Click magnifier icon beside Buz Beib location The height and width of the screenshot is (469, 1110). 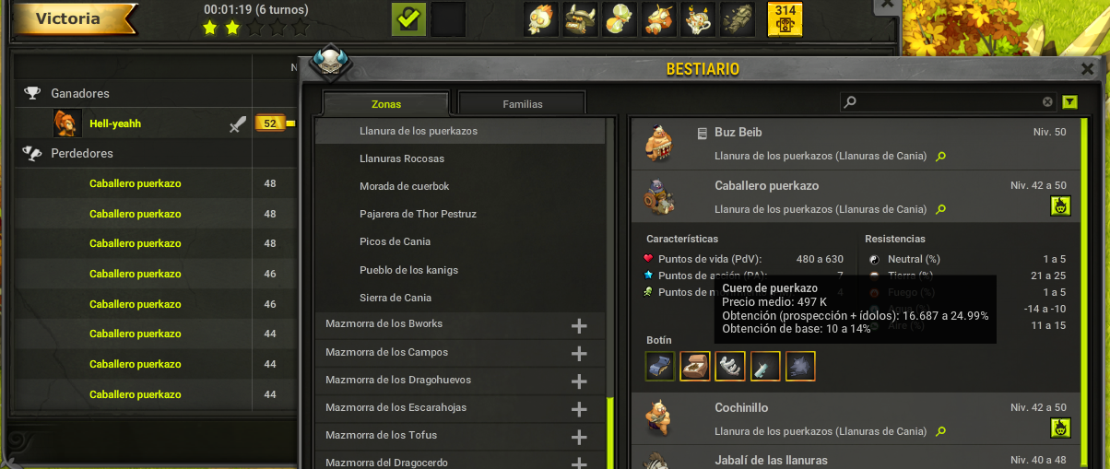[x=940, y=157]
